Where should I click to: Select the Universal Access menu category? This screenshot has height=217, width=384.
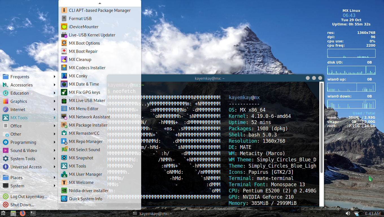29,167
